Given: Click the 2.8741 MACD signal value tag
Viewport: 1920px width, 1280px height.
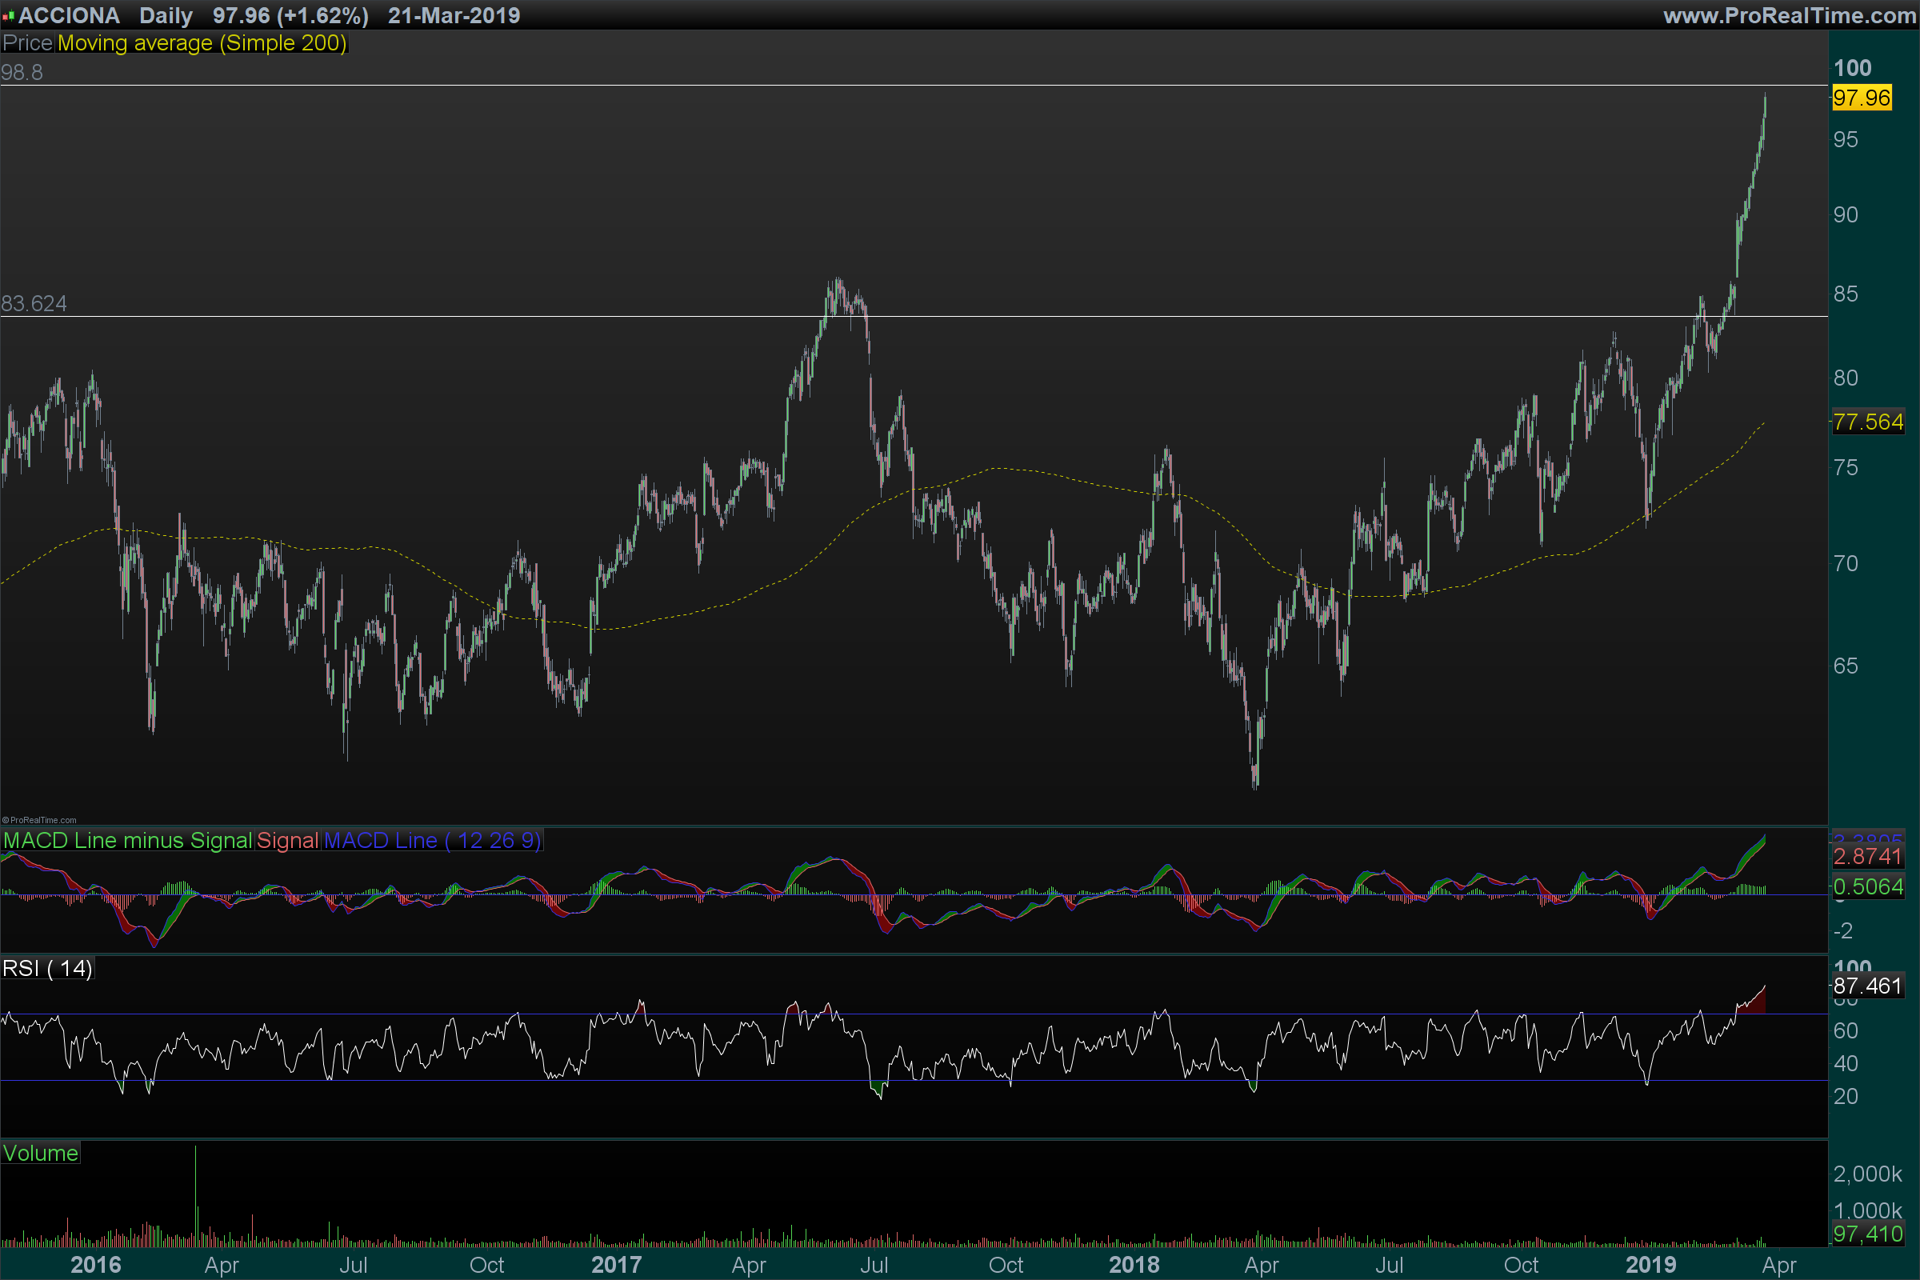Looking at the screenshot, I should coord(1868,856).
